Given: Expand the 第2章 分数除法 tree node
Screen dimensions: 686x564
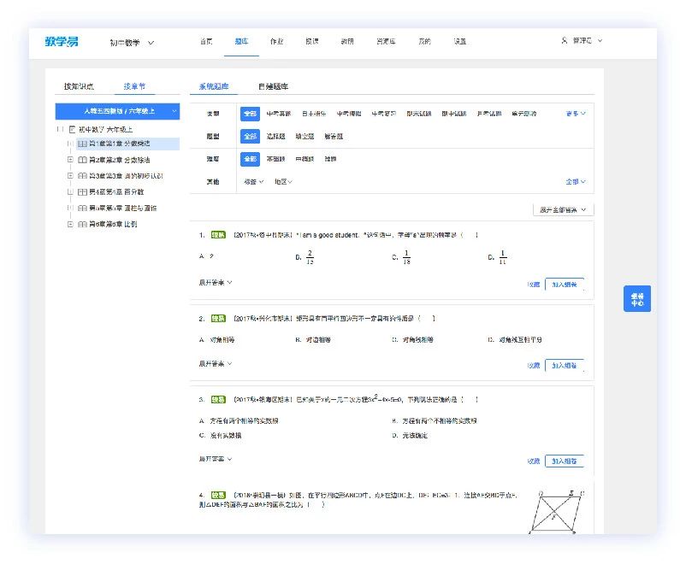Looking at the screenshot, I should tap(72, 158).
